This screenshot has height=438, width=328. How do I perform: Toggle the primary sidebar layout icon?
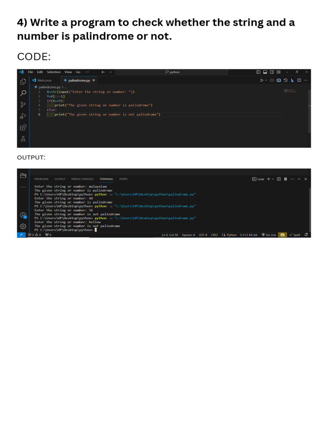[x=258, y=72]
